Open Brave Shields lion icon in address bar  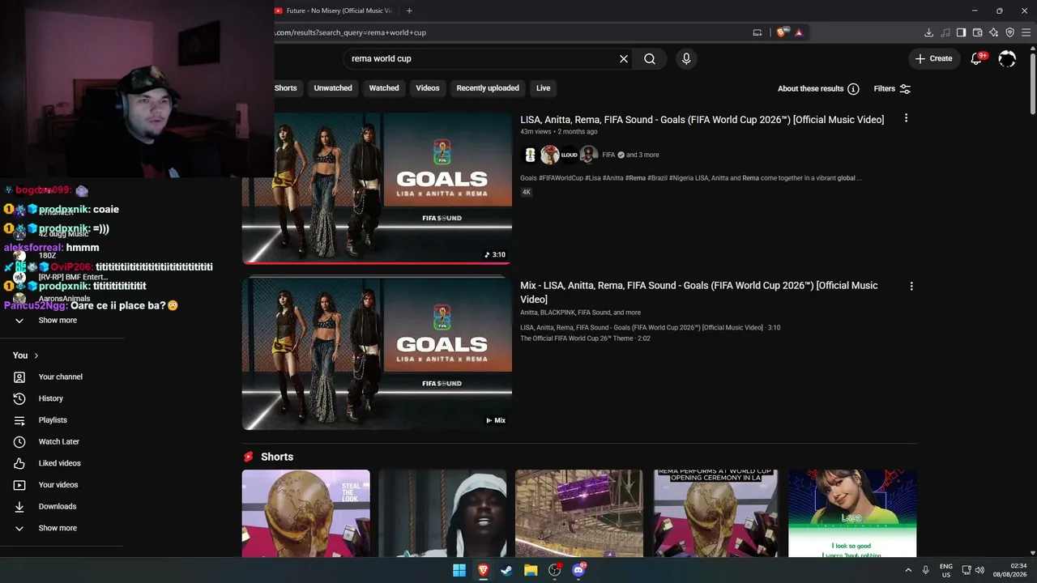(x=781, y=32)
